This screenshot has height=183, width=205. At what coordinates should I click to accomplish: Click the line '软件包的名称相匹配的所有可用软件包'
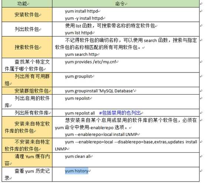[98, 47]
